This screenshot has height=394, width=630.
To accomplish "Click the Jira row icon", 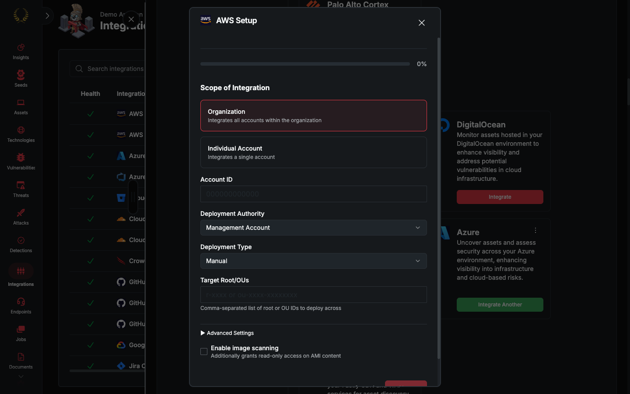I will (x=121, y=366).
